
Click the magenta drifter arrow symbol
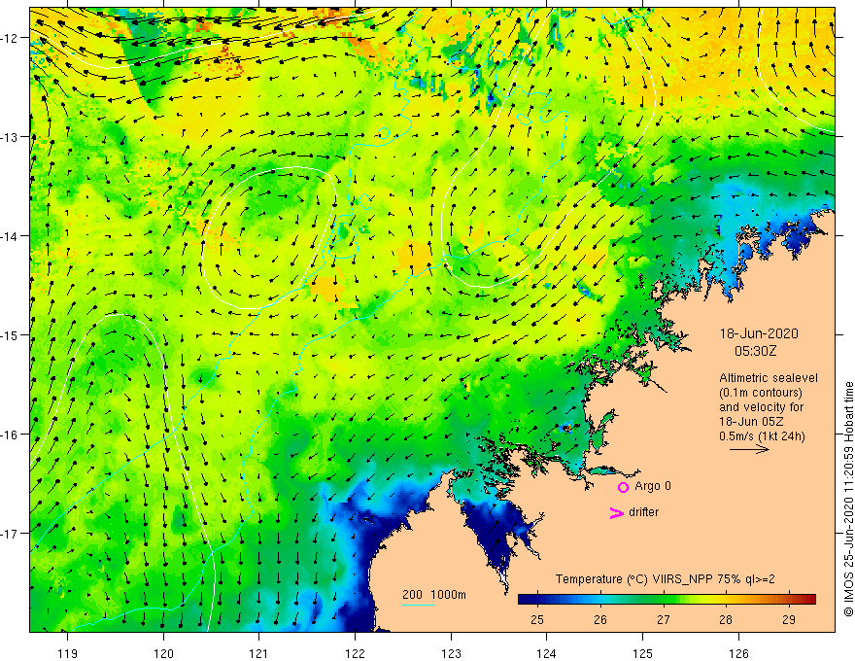(x=617, y=512)
